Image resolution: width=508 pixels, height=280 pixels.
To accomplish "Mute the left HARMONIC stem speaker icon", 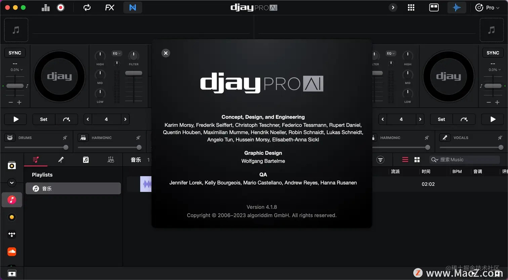I will click(x=138, y=137).
